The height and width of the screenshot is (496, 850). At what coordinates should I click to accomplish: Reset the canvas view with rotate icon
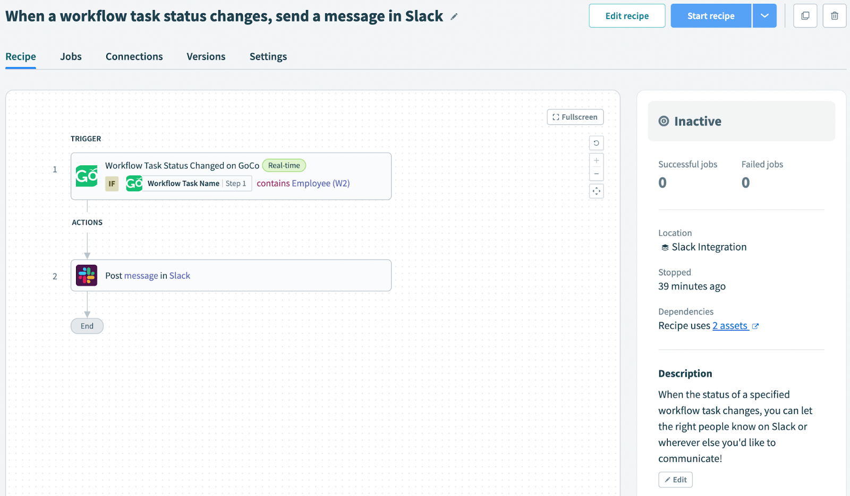[596, 143]
